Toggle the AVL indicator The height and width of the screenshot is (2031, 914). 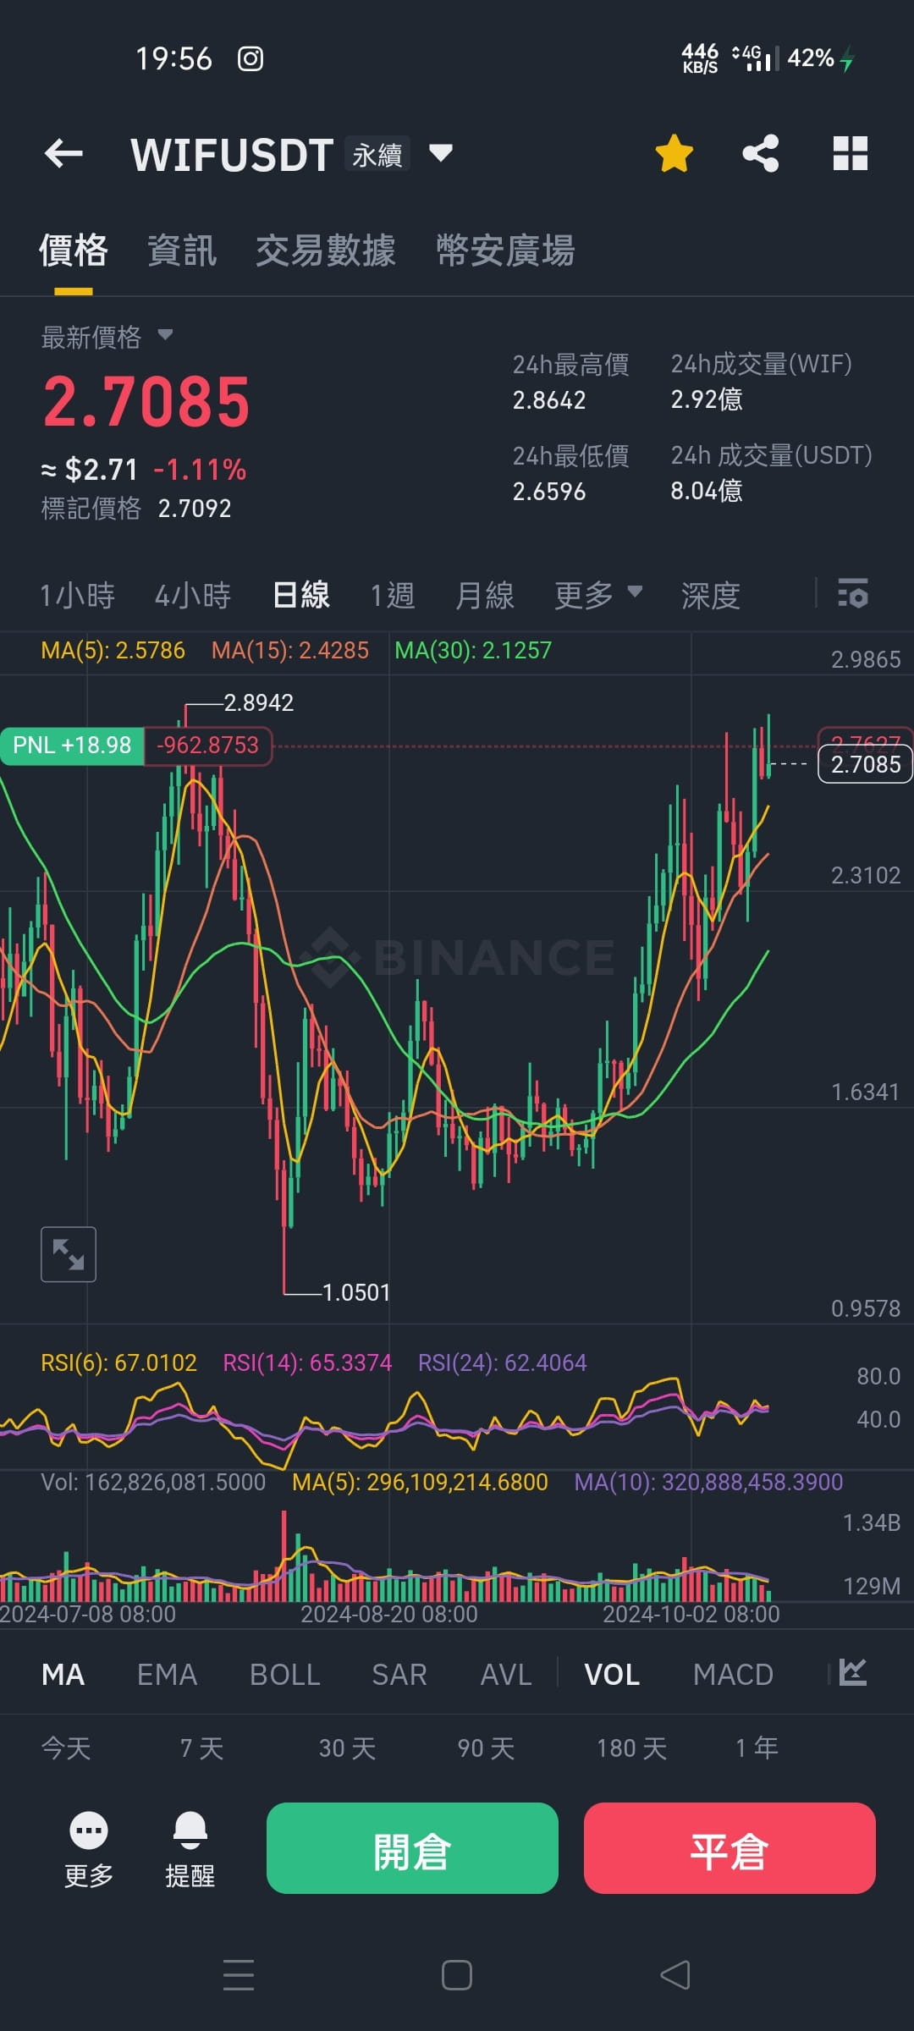coord(506,1675)
